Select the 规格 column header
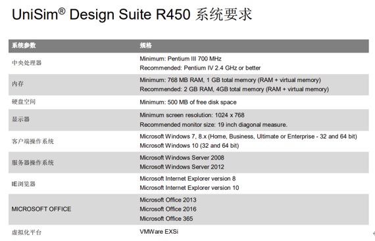Viewport: 375px width, 241px height. [145, 45]
